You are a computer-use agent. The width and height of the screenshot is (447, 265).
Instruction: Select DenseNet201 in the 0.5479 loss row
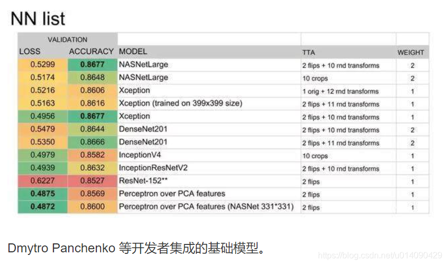coord(143,129)
